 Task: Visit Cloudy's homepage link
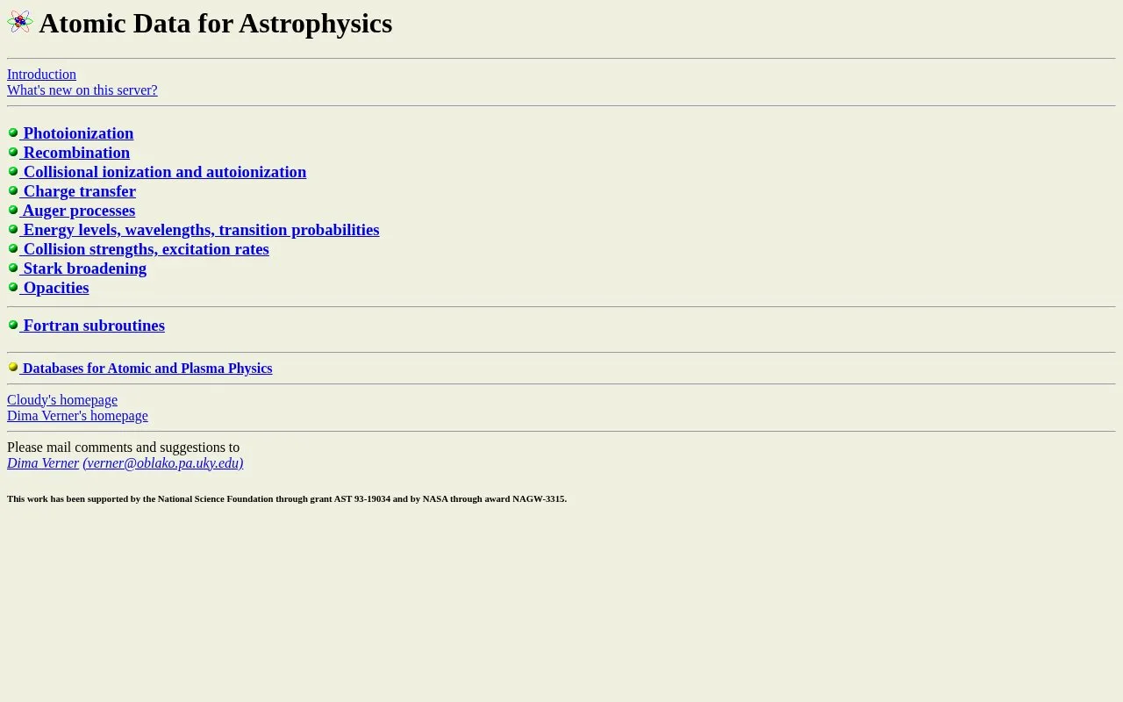62,400
